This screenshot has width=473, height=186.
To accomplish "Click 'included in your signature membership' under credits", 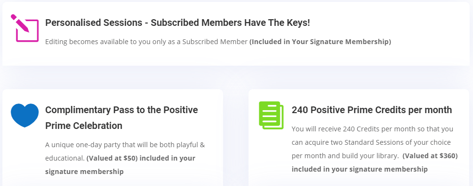I will pos(360,169).
